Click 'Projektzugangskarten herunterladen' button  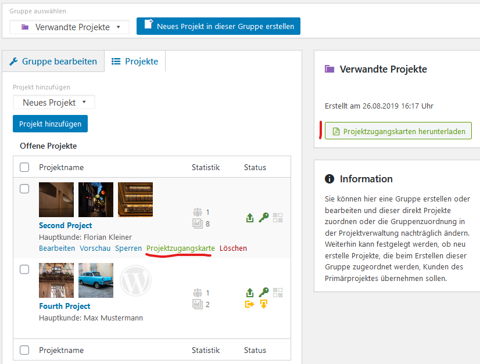tap(398, 131)
